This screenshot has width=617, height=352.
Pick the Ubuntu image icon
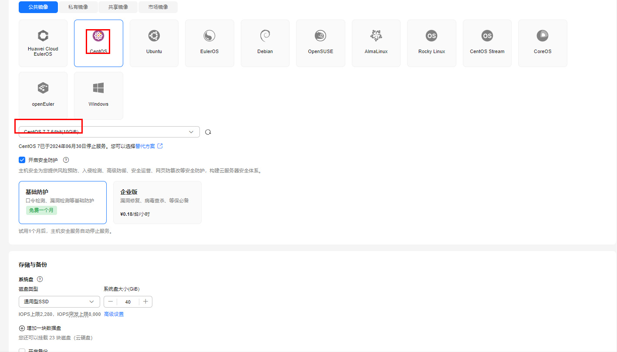[154, 36]
